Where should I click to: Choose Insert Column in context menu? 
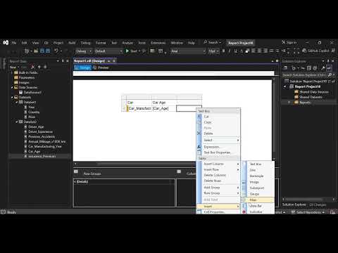218,164
